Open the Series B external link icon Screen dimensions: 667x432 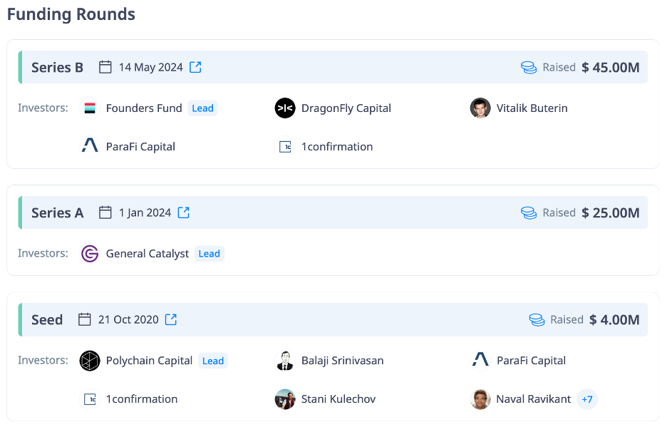point(195,67)
